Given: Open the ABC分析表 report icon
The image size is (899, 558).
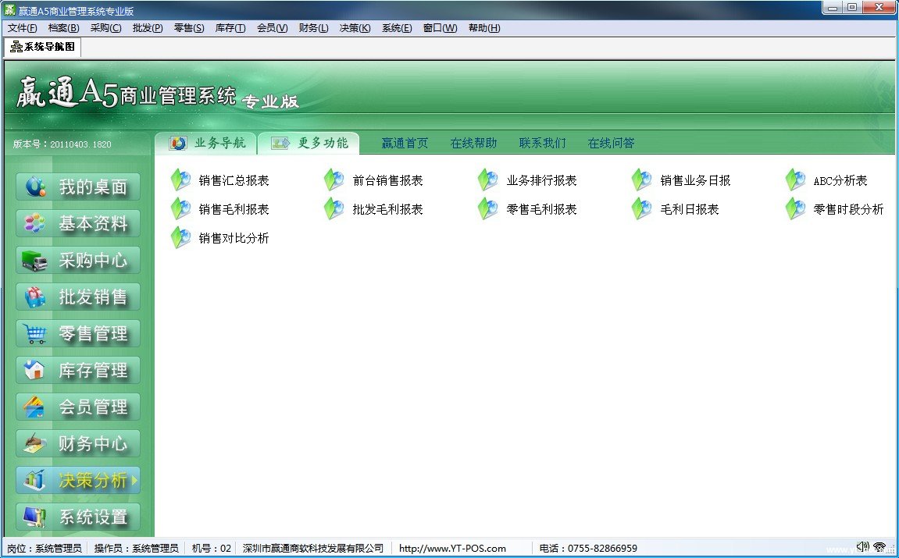Looking at the screenshot, I should click(x=795, y=180).
